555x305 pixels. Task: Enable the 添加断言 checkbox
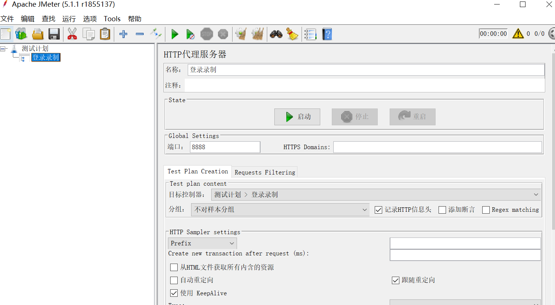pyautogui.click(x=442, y=210)
